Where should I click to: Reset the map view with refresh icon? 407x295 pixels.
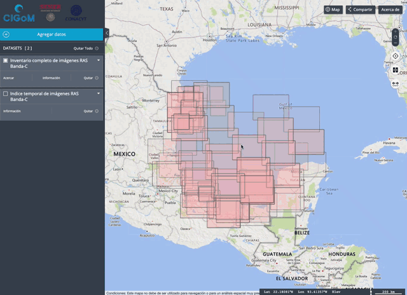(396, 36)
